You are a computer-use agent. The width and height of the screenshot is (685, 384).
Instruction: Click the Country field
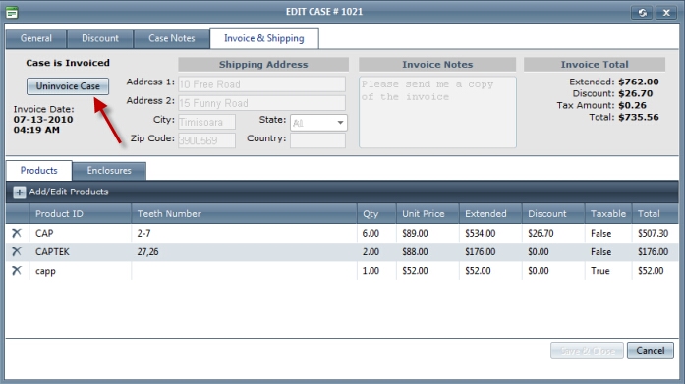317,140
